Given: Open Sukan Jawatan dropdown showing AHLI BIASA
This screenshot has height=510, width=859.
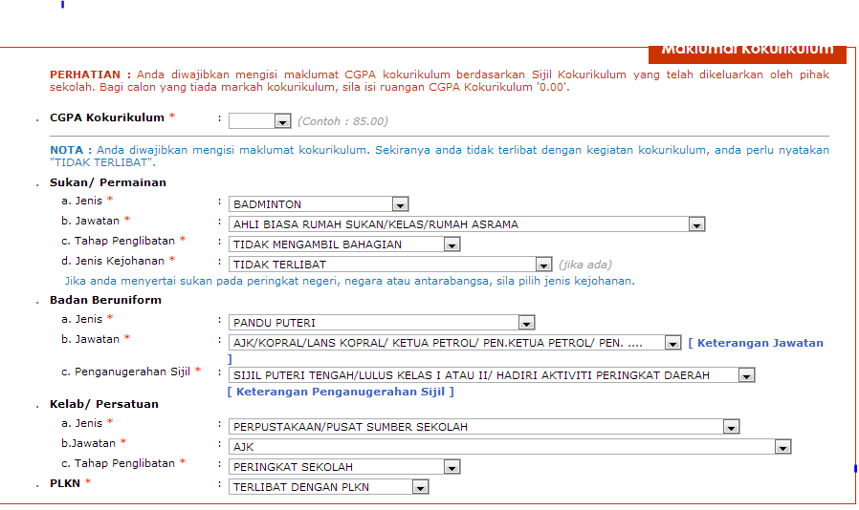Looking at the screenshot, I should [467, 224].
